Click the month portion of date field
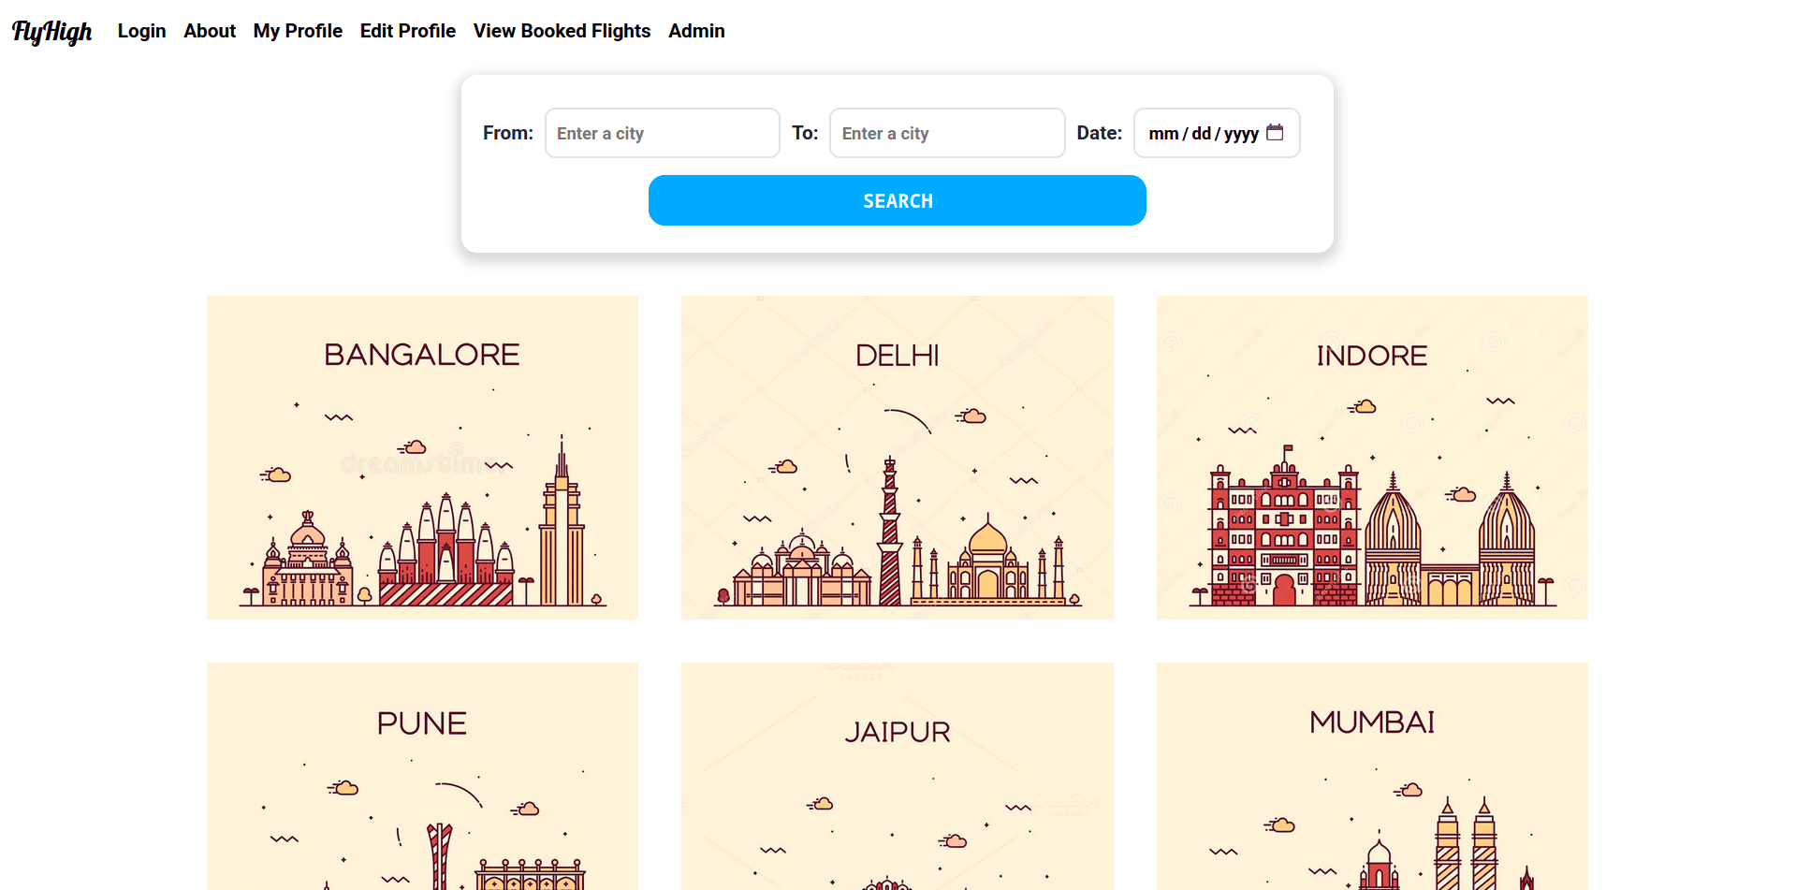This screenshot has height=890, width=1796. tap(1163, 134)
